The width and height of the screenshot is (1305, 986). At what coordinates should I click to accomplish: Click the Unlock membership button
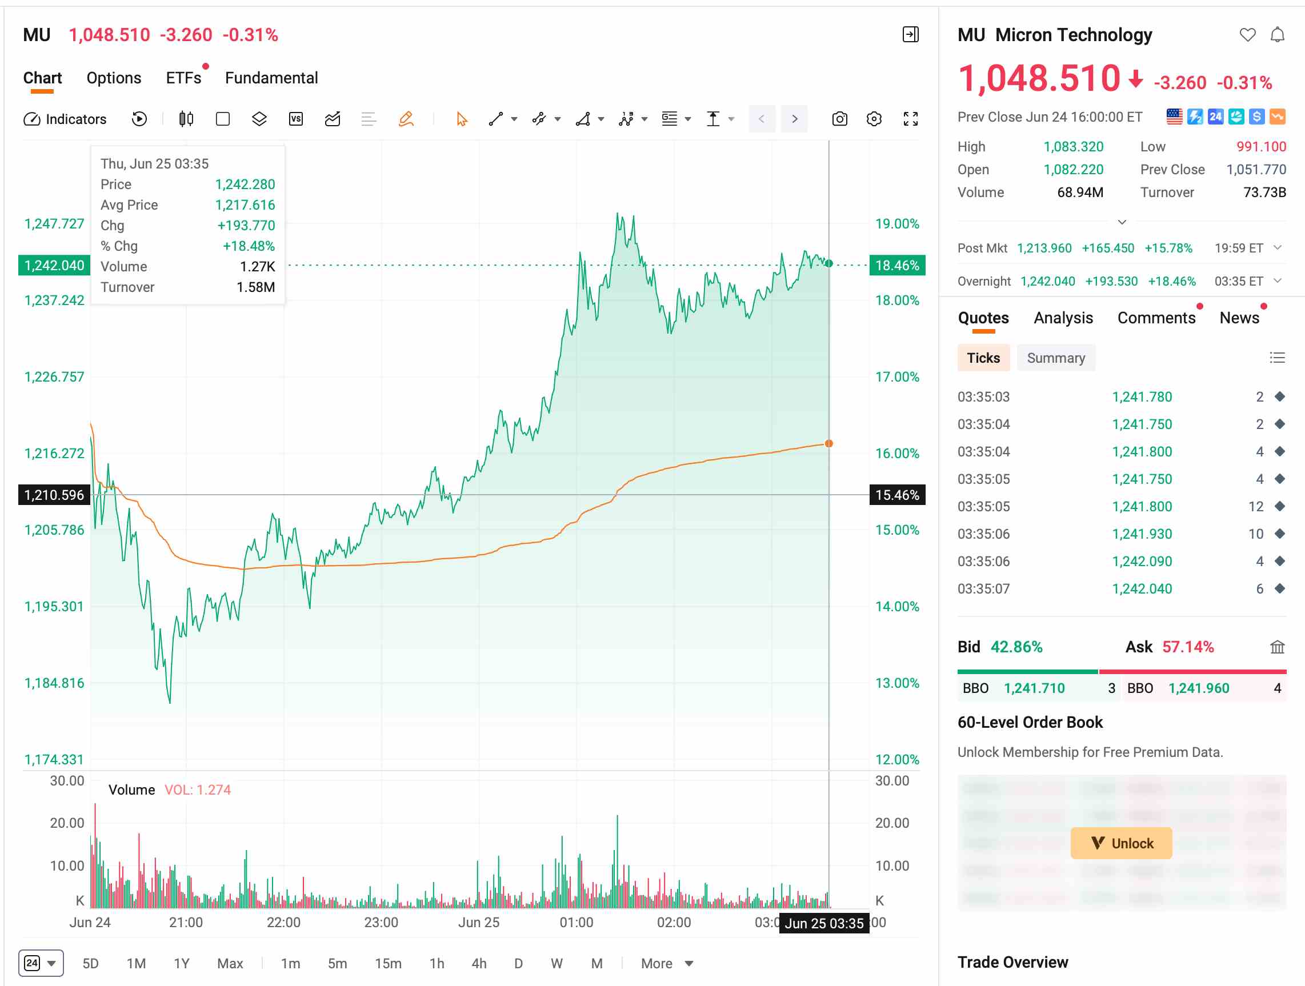point(1121,843)
